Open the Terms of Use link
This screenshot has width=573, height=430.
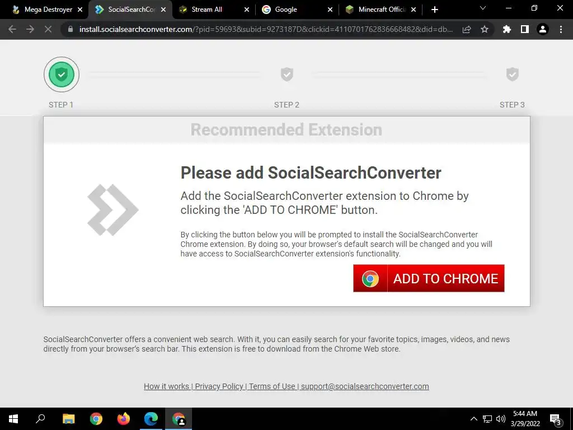point(272,386)
